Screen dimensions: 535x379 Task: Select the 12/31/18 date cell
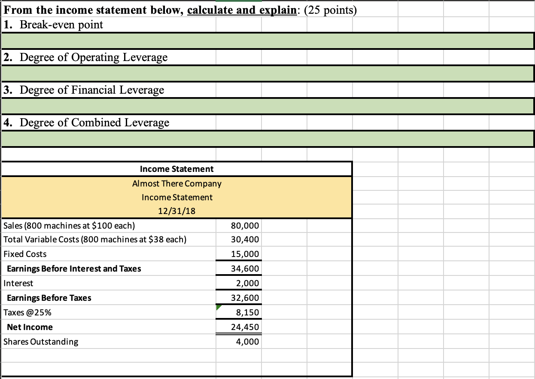[x=176, y=211]
